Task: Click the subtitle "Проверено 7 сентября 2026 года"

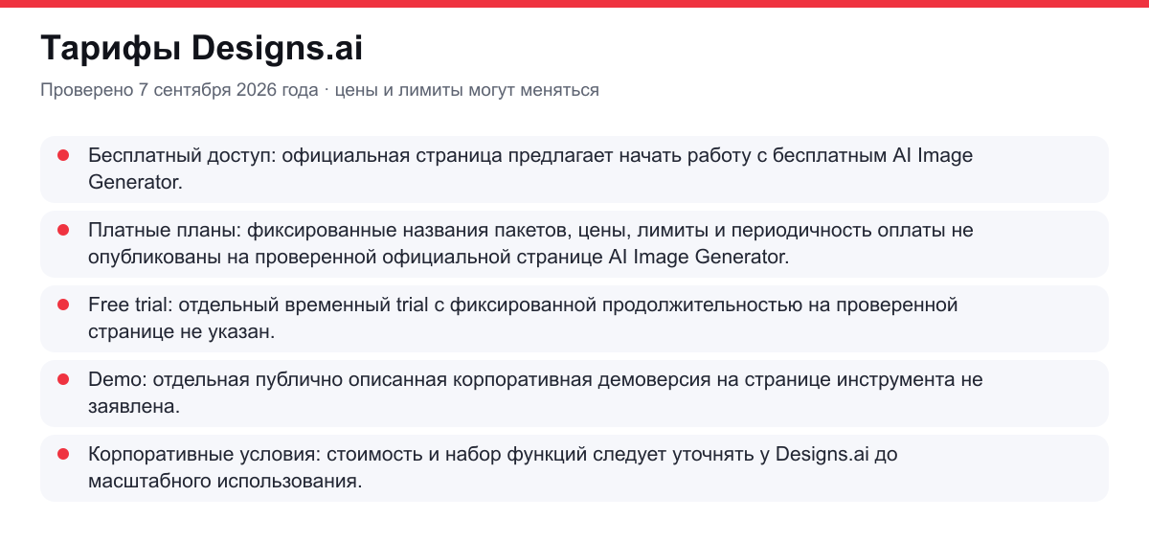Action: [x=180, y=90]
